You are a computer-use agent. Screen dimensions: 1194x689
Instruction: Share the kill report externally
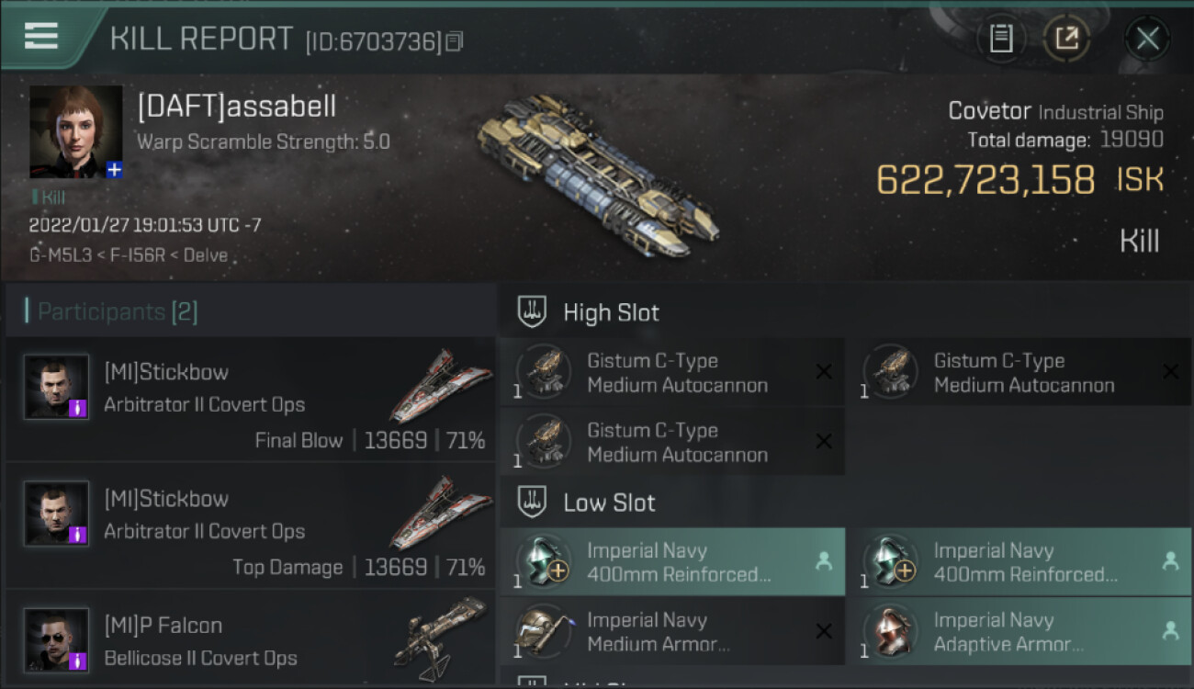1066,39
